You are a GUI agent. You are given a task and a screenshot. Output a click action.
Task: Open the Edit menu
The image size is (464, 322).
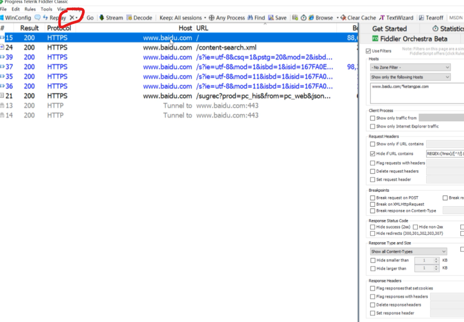(15, 9)
